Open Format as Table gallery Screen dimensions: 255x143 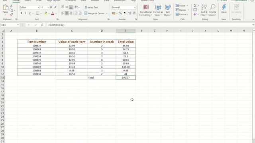tap(158, 10)
